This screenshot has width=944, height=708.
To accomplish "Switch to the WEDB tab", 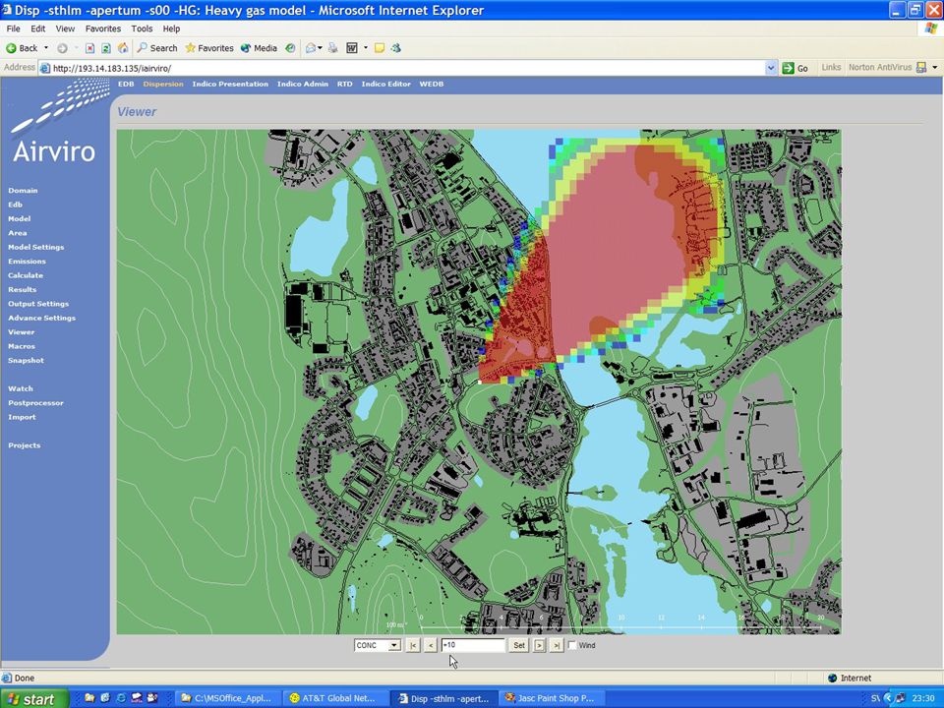I will point(431,84).
